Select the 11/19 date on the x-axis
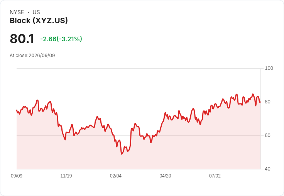 pos(66,176)
